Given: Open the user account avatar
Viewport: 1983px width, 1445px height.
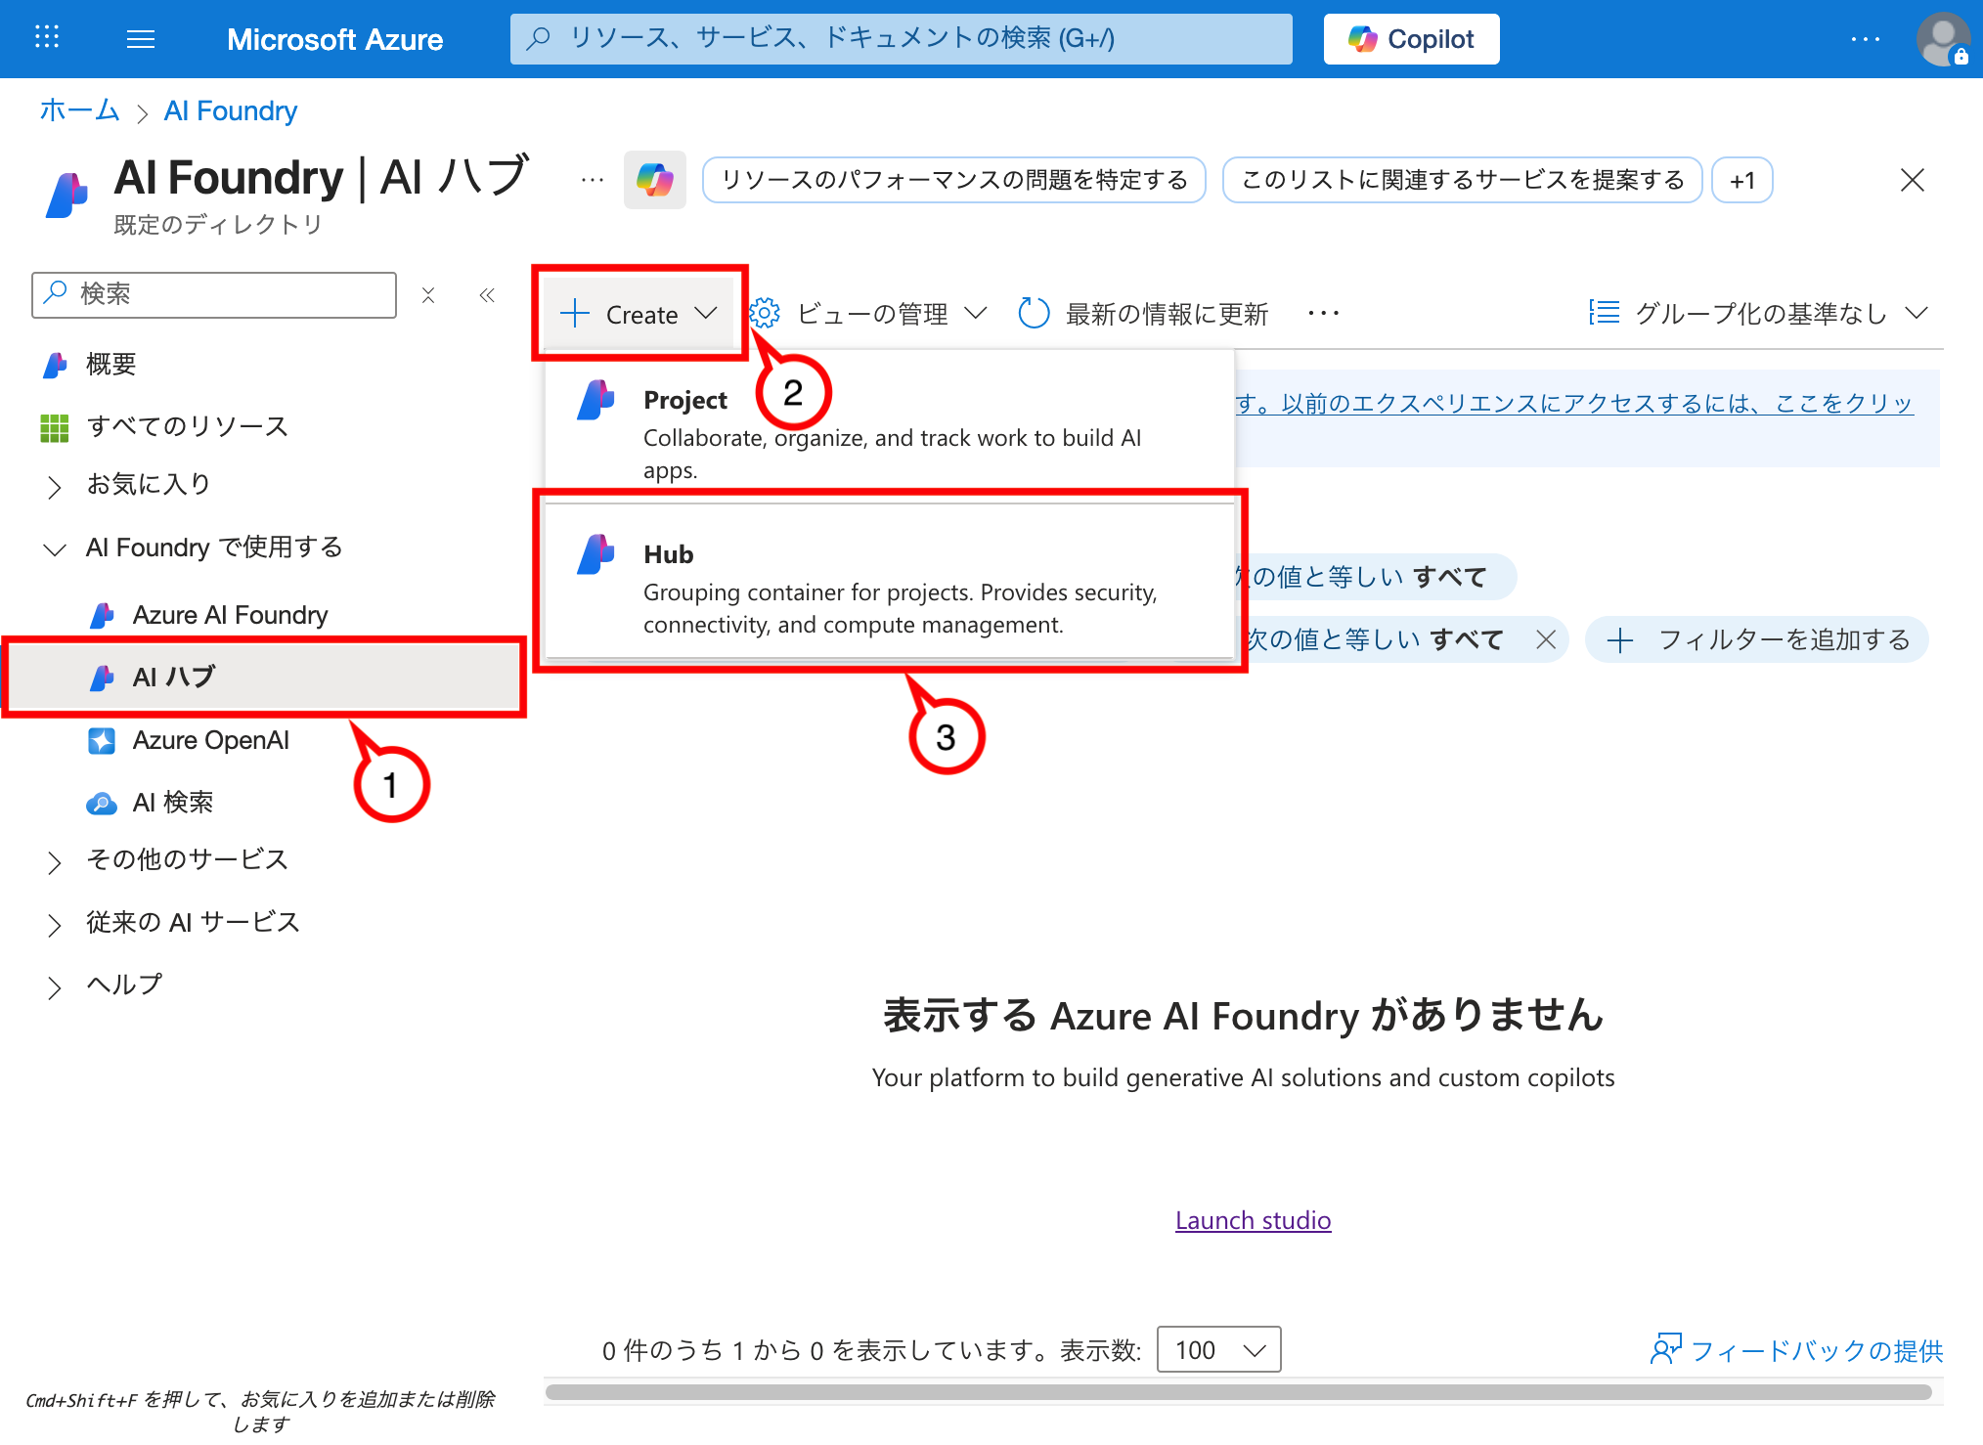Looking at the screenshot, I should 1942,39.
